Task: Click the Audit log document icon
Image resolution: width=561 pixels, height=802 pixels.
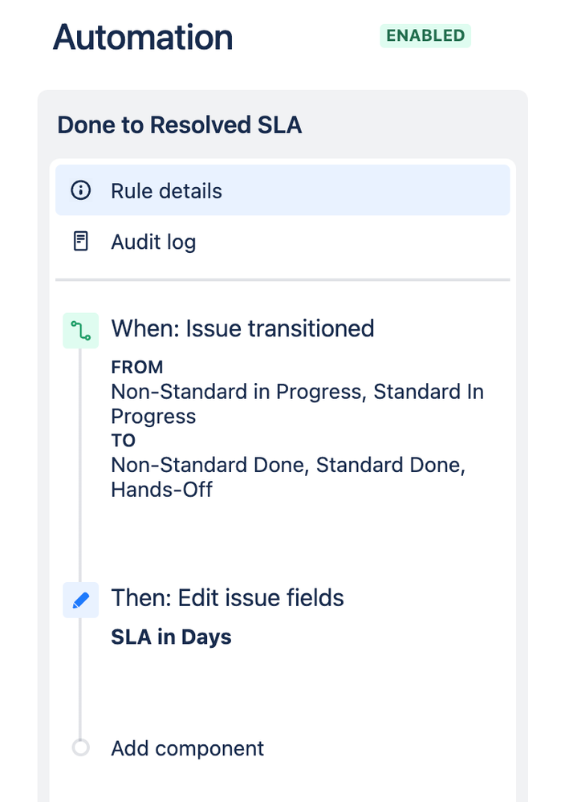Action: (x=81, y=242)
